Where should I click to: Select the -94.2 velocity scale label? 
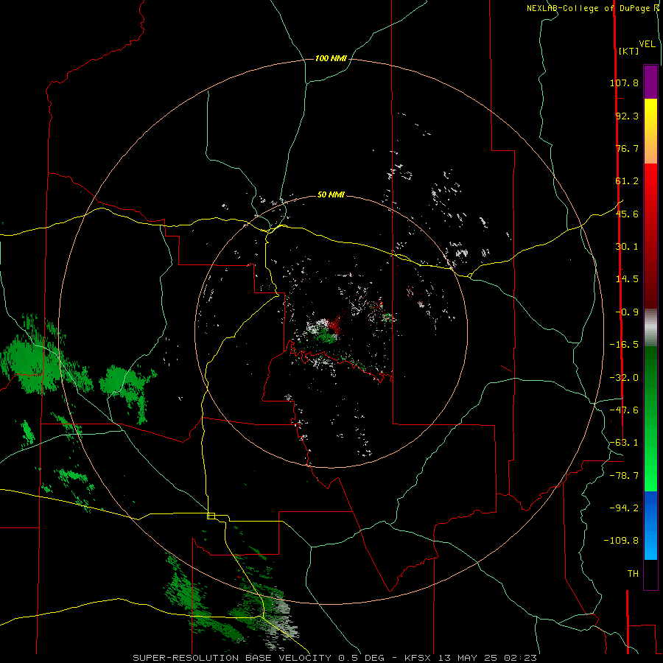(x=624, y=508)
